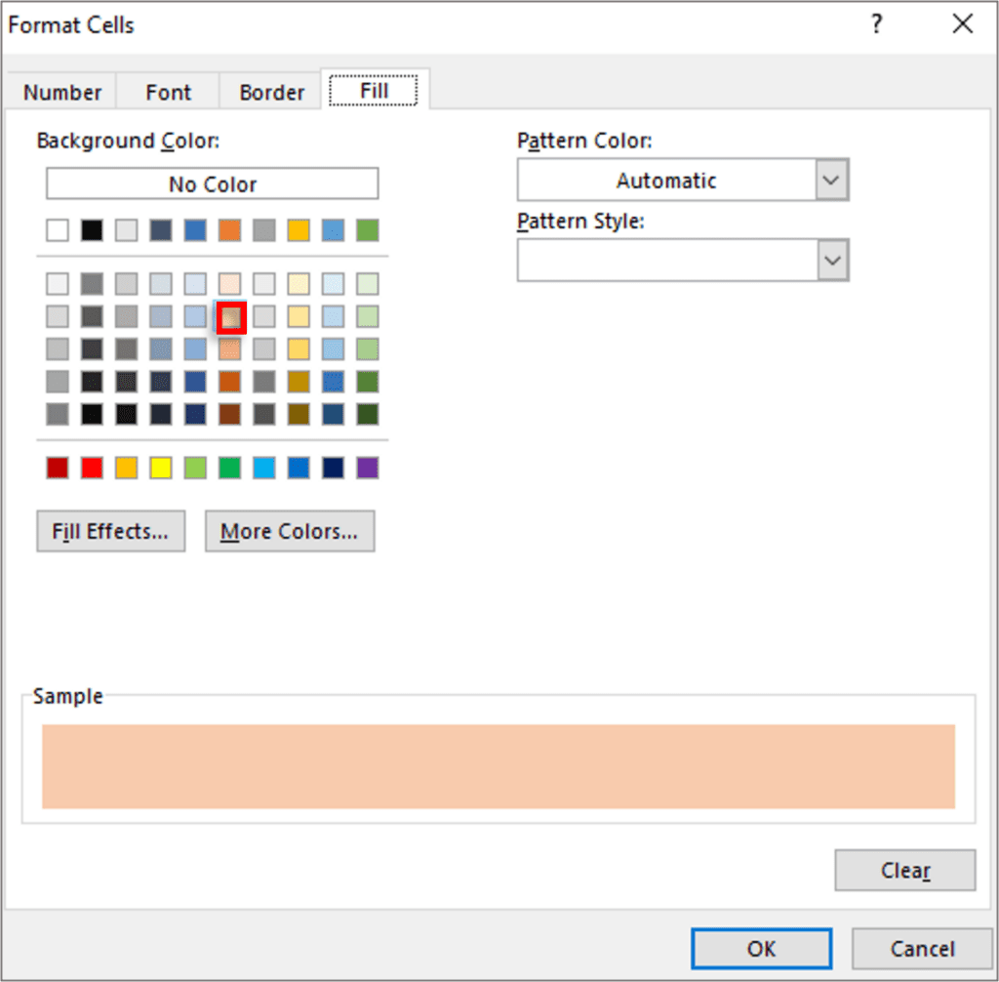Open the Border tab
The height and width of the screenshot is (982, 999).
click(x=270, y=92)
